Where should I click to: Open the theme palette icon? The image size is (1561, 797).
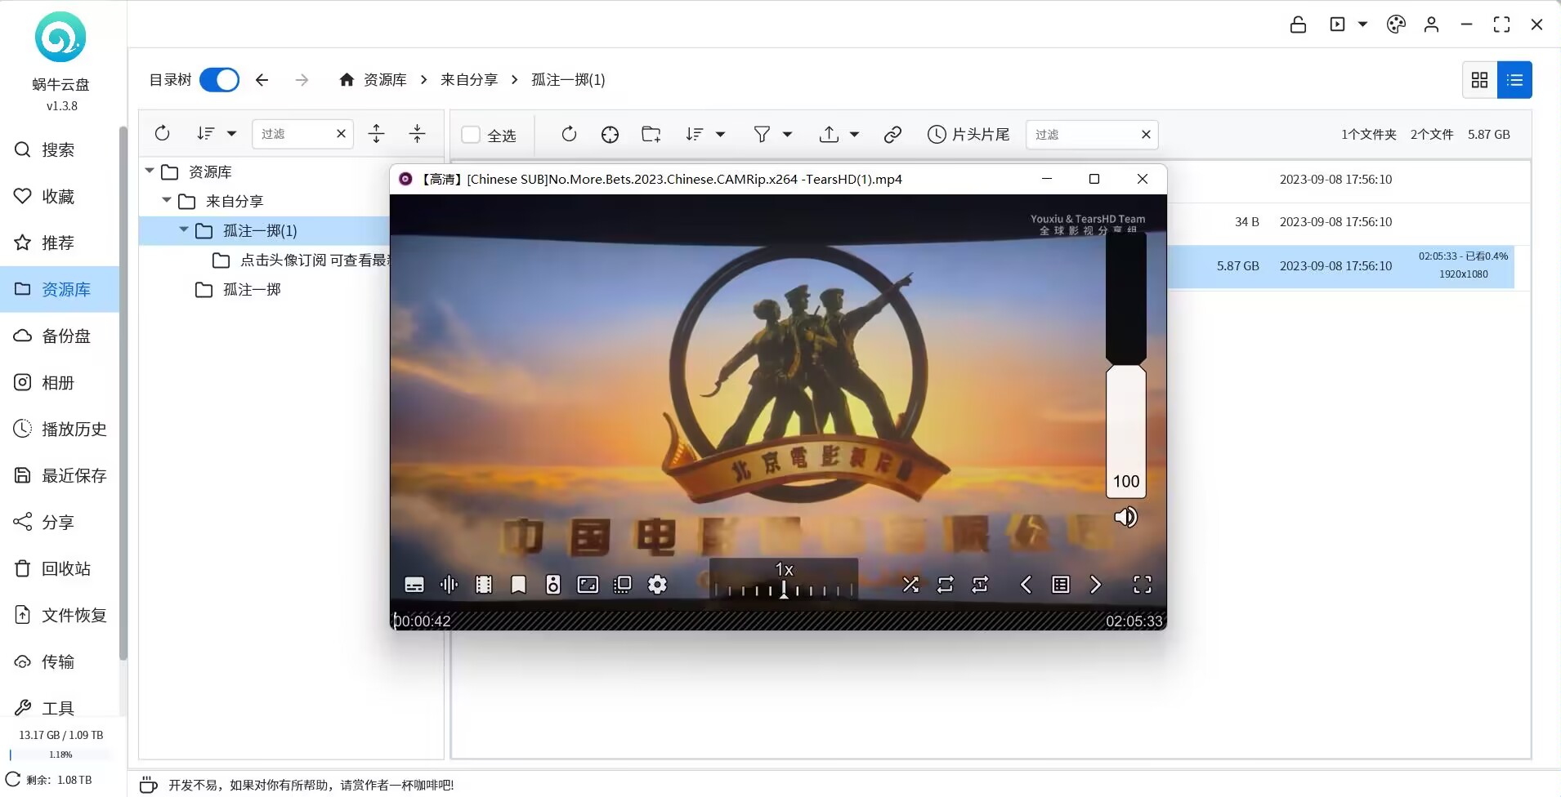point(1396,24)
